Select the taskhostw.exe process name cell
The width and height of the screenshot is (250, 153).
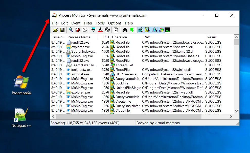pos(82,70)
